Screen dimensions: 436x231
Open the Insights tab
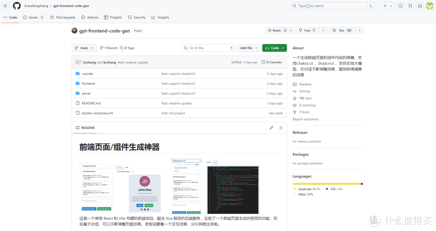tap(160, 17)
